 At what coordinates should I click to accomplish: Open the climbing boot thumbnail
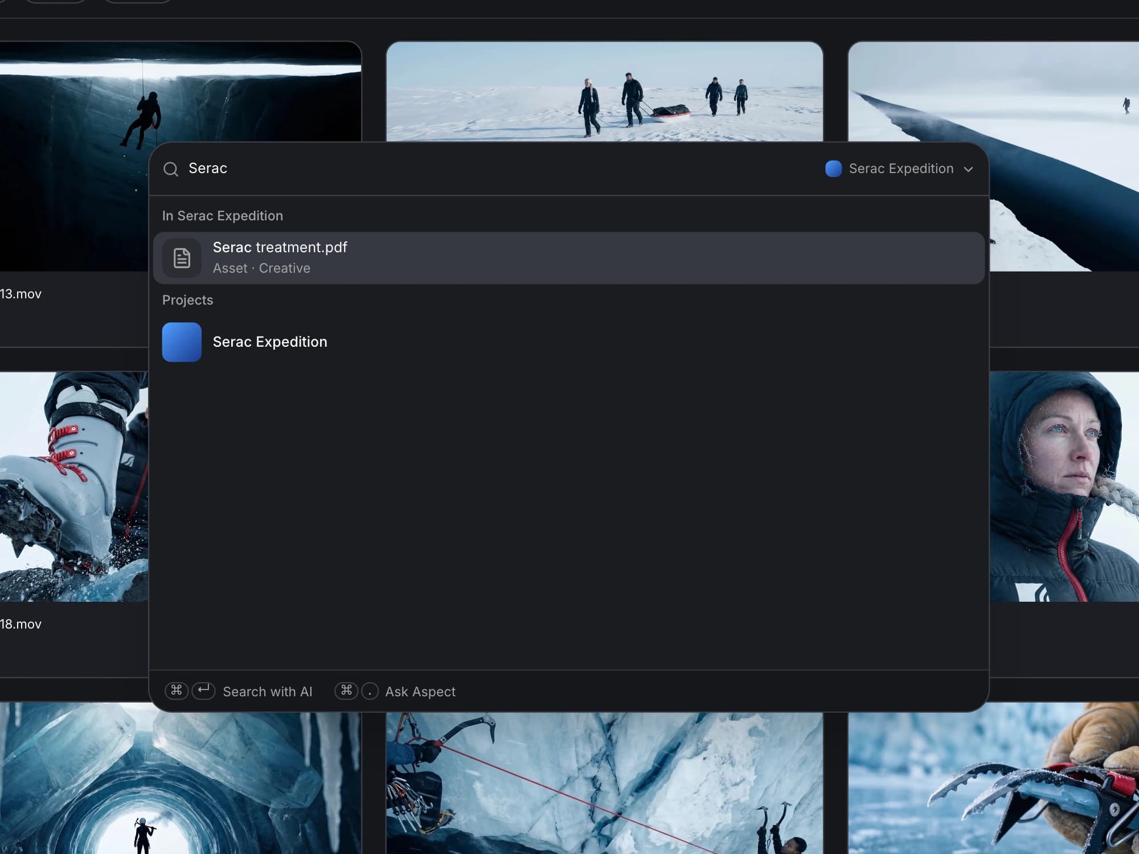coord(74,487)
